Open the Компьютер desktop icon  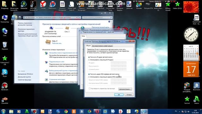(5, 19)
